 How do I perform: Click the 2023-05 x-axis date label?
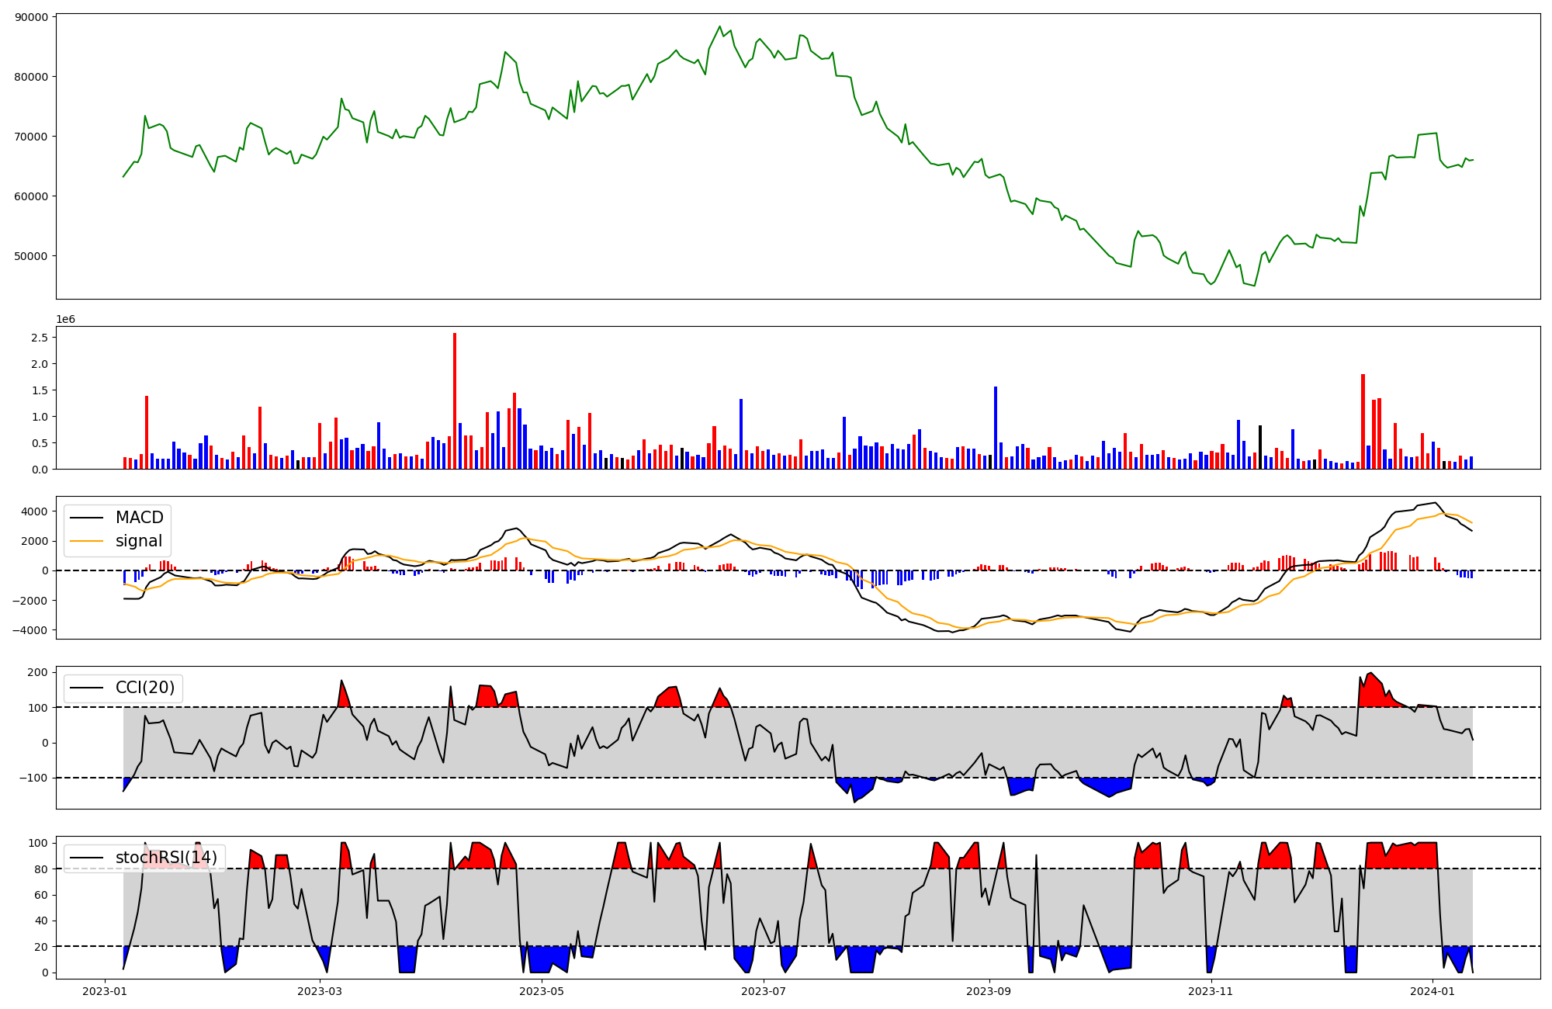[x=542, y=991]
